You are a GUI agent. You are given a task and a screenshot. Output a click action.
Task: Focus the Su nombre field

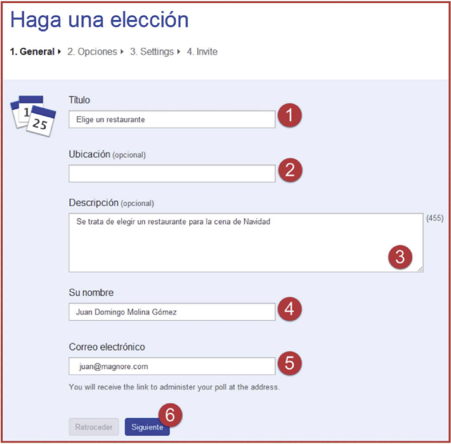[x=172, y=312]
